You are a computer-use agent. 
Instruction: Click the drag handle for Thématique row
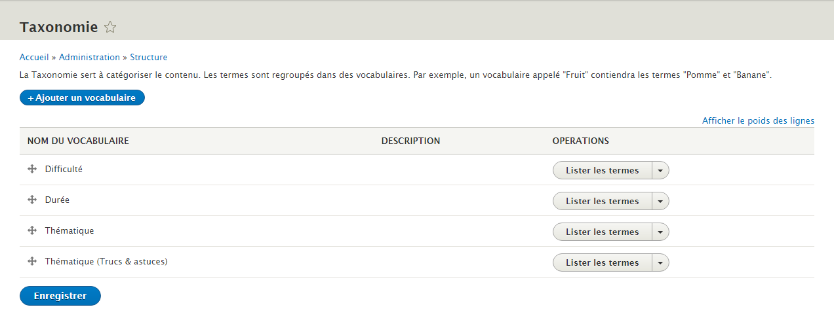pyautogui.click(x=31, y=230)
